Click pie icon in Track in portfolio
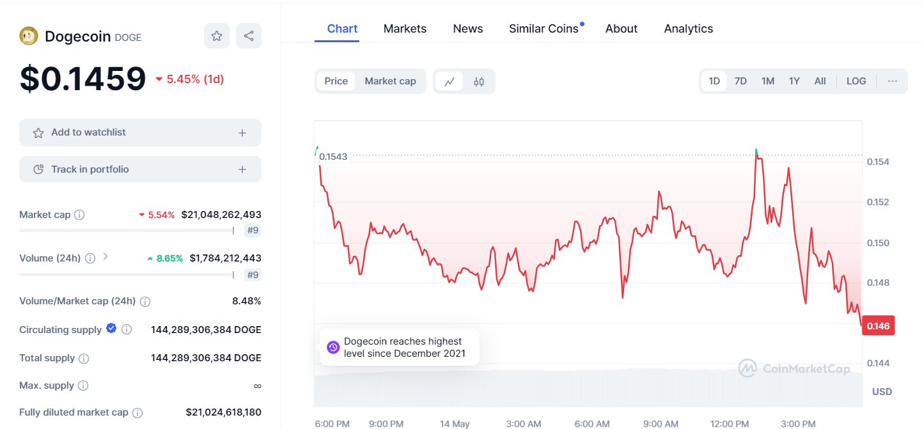The height and width of the screenshot is (429, 922). coord(38,169)
